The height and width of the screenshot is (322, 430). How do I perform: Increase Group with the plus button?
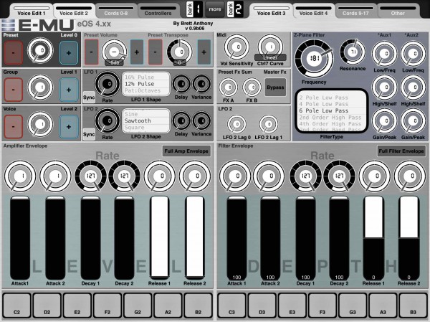69,90
